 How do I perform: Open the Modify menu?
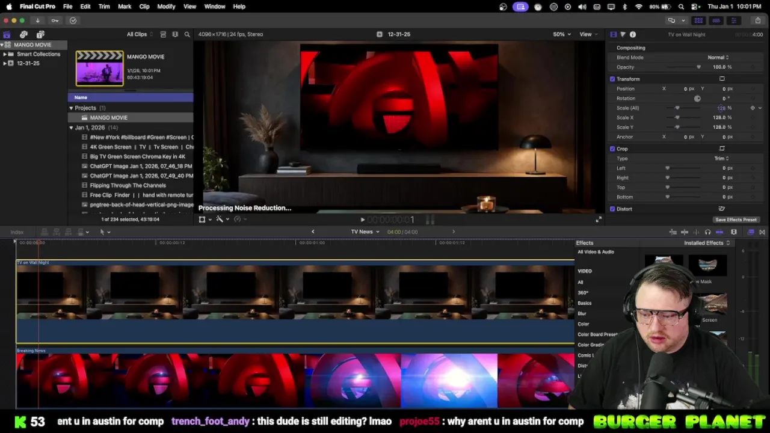[x=166, y=7]
